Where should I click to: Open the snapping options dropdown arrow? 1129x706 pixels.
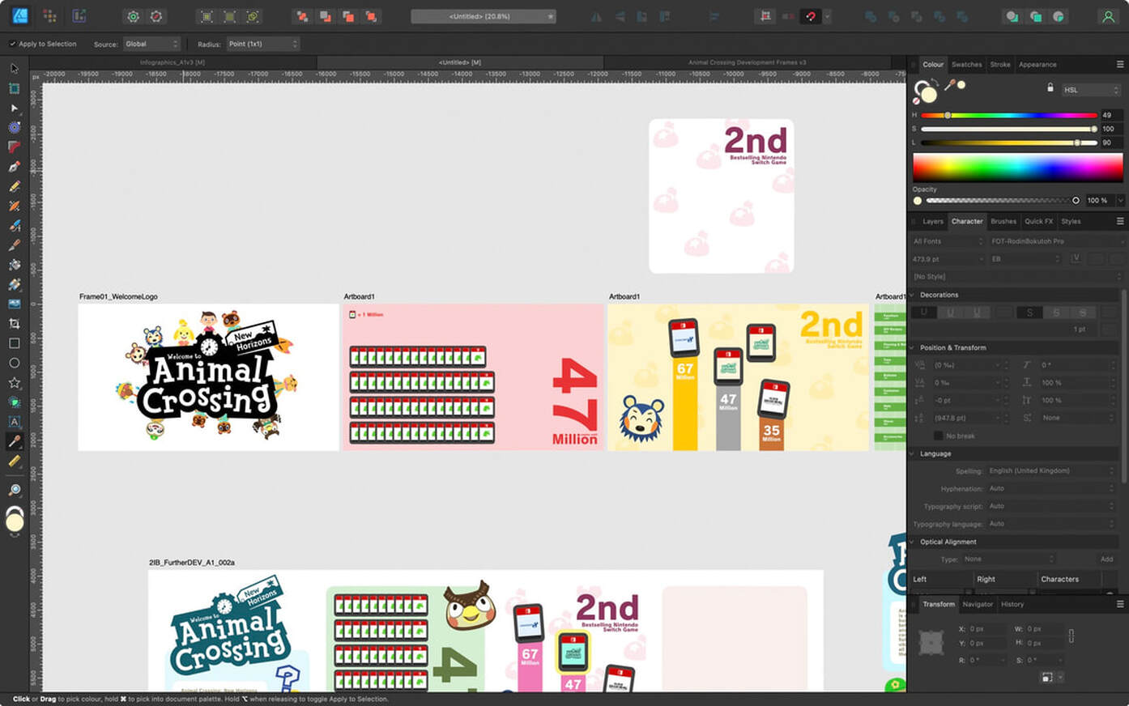pos(827,16)
